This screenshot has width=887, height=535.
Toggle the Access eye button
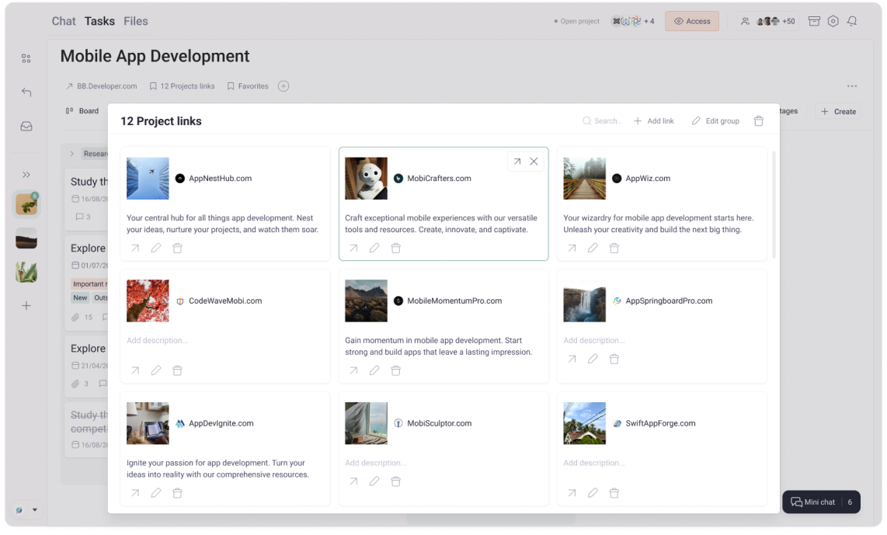(691, 22)
